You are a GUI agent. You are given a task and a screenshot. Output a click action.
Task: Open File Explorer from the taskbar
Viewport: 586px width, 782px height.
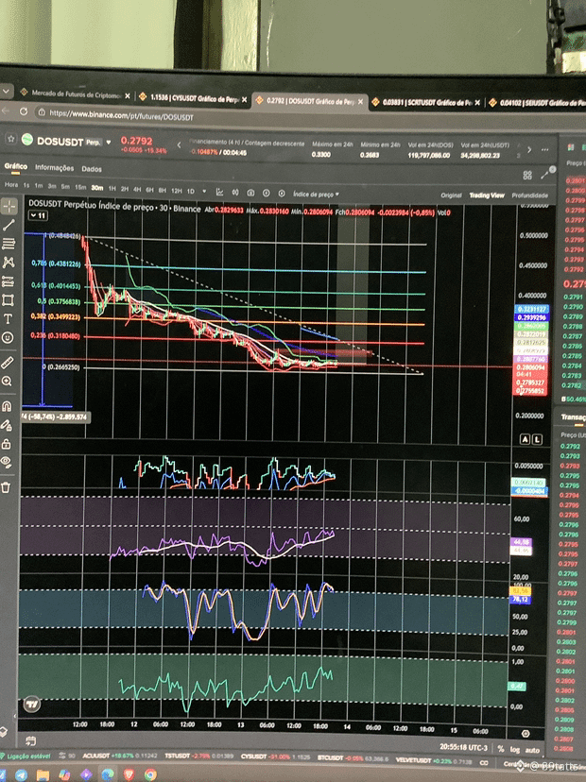coord(43,775)
